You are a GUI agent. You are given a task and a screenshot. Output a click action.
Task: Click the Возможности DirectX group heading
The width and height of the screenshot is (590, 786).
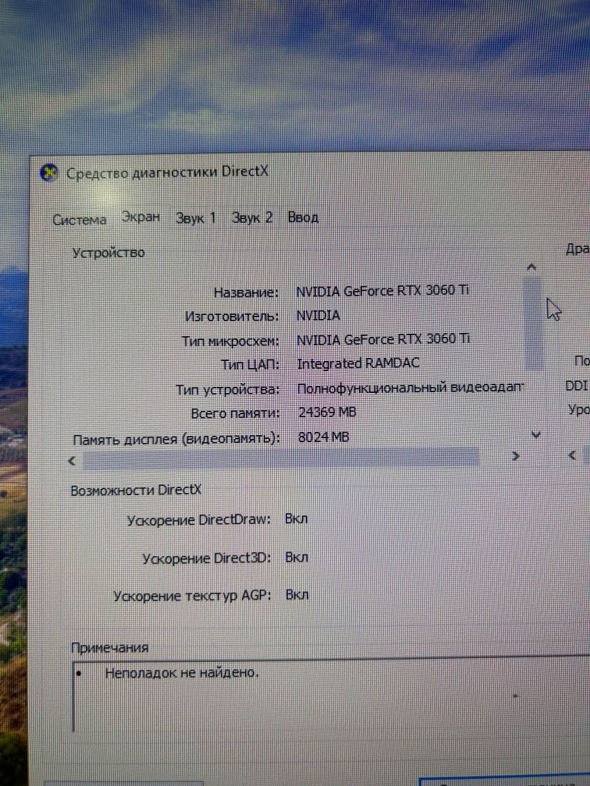136,490
